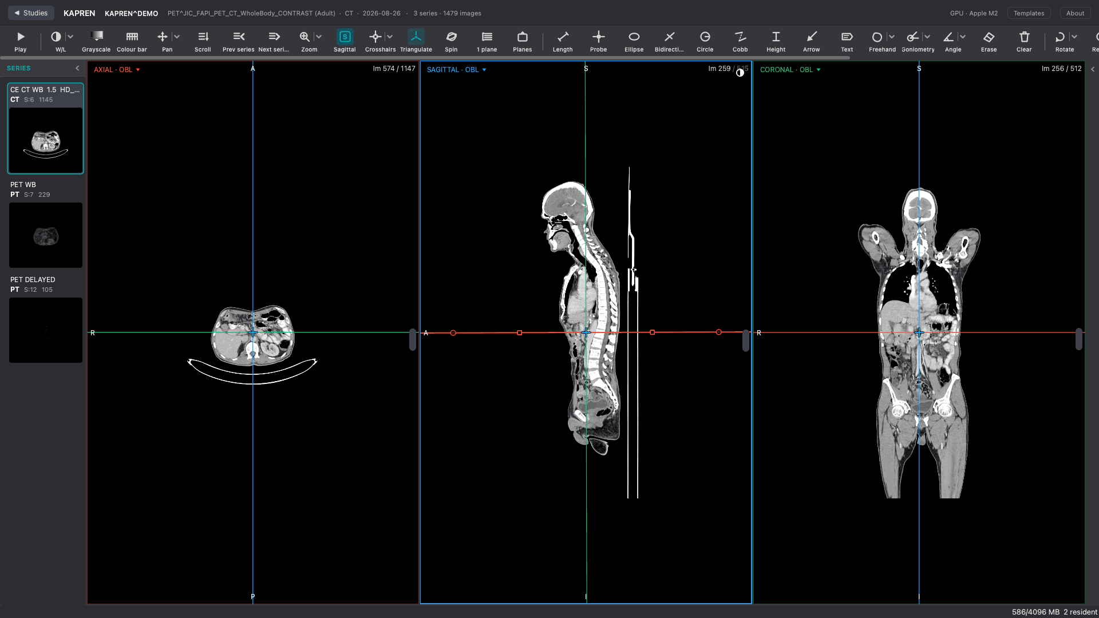1099x618 pixels.
Task: Collapse the Series panel chevron
Action: point(77,68)
